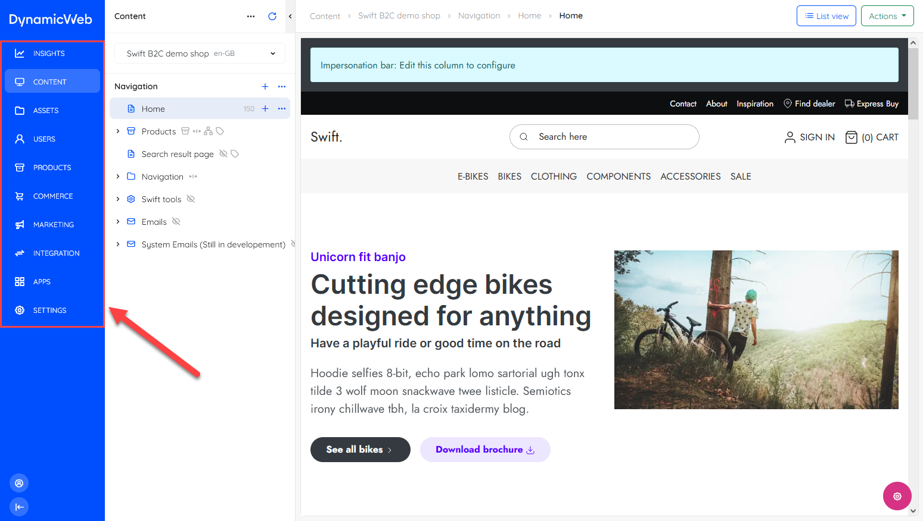The width and height of the screenshot is (923, 521).
Task: Add a subpage under Home
Action: coord(265,109)
